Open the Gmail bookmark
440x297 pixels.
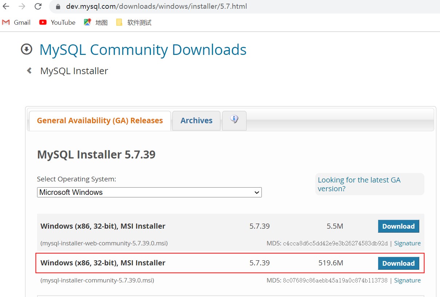[16, 23]
